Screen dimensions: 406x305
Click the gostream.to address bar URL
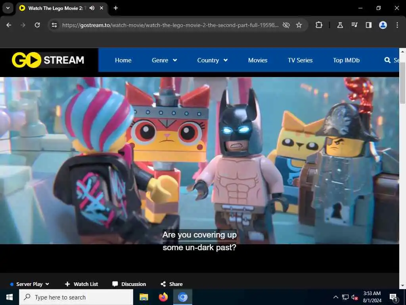click(x=170, y=25)
